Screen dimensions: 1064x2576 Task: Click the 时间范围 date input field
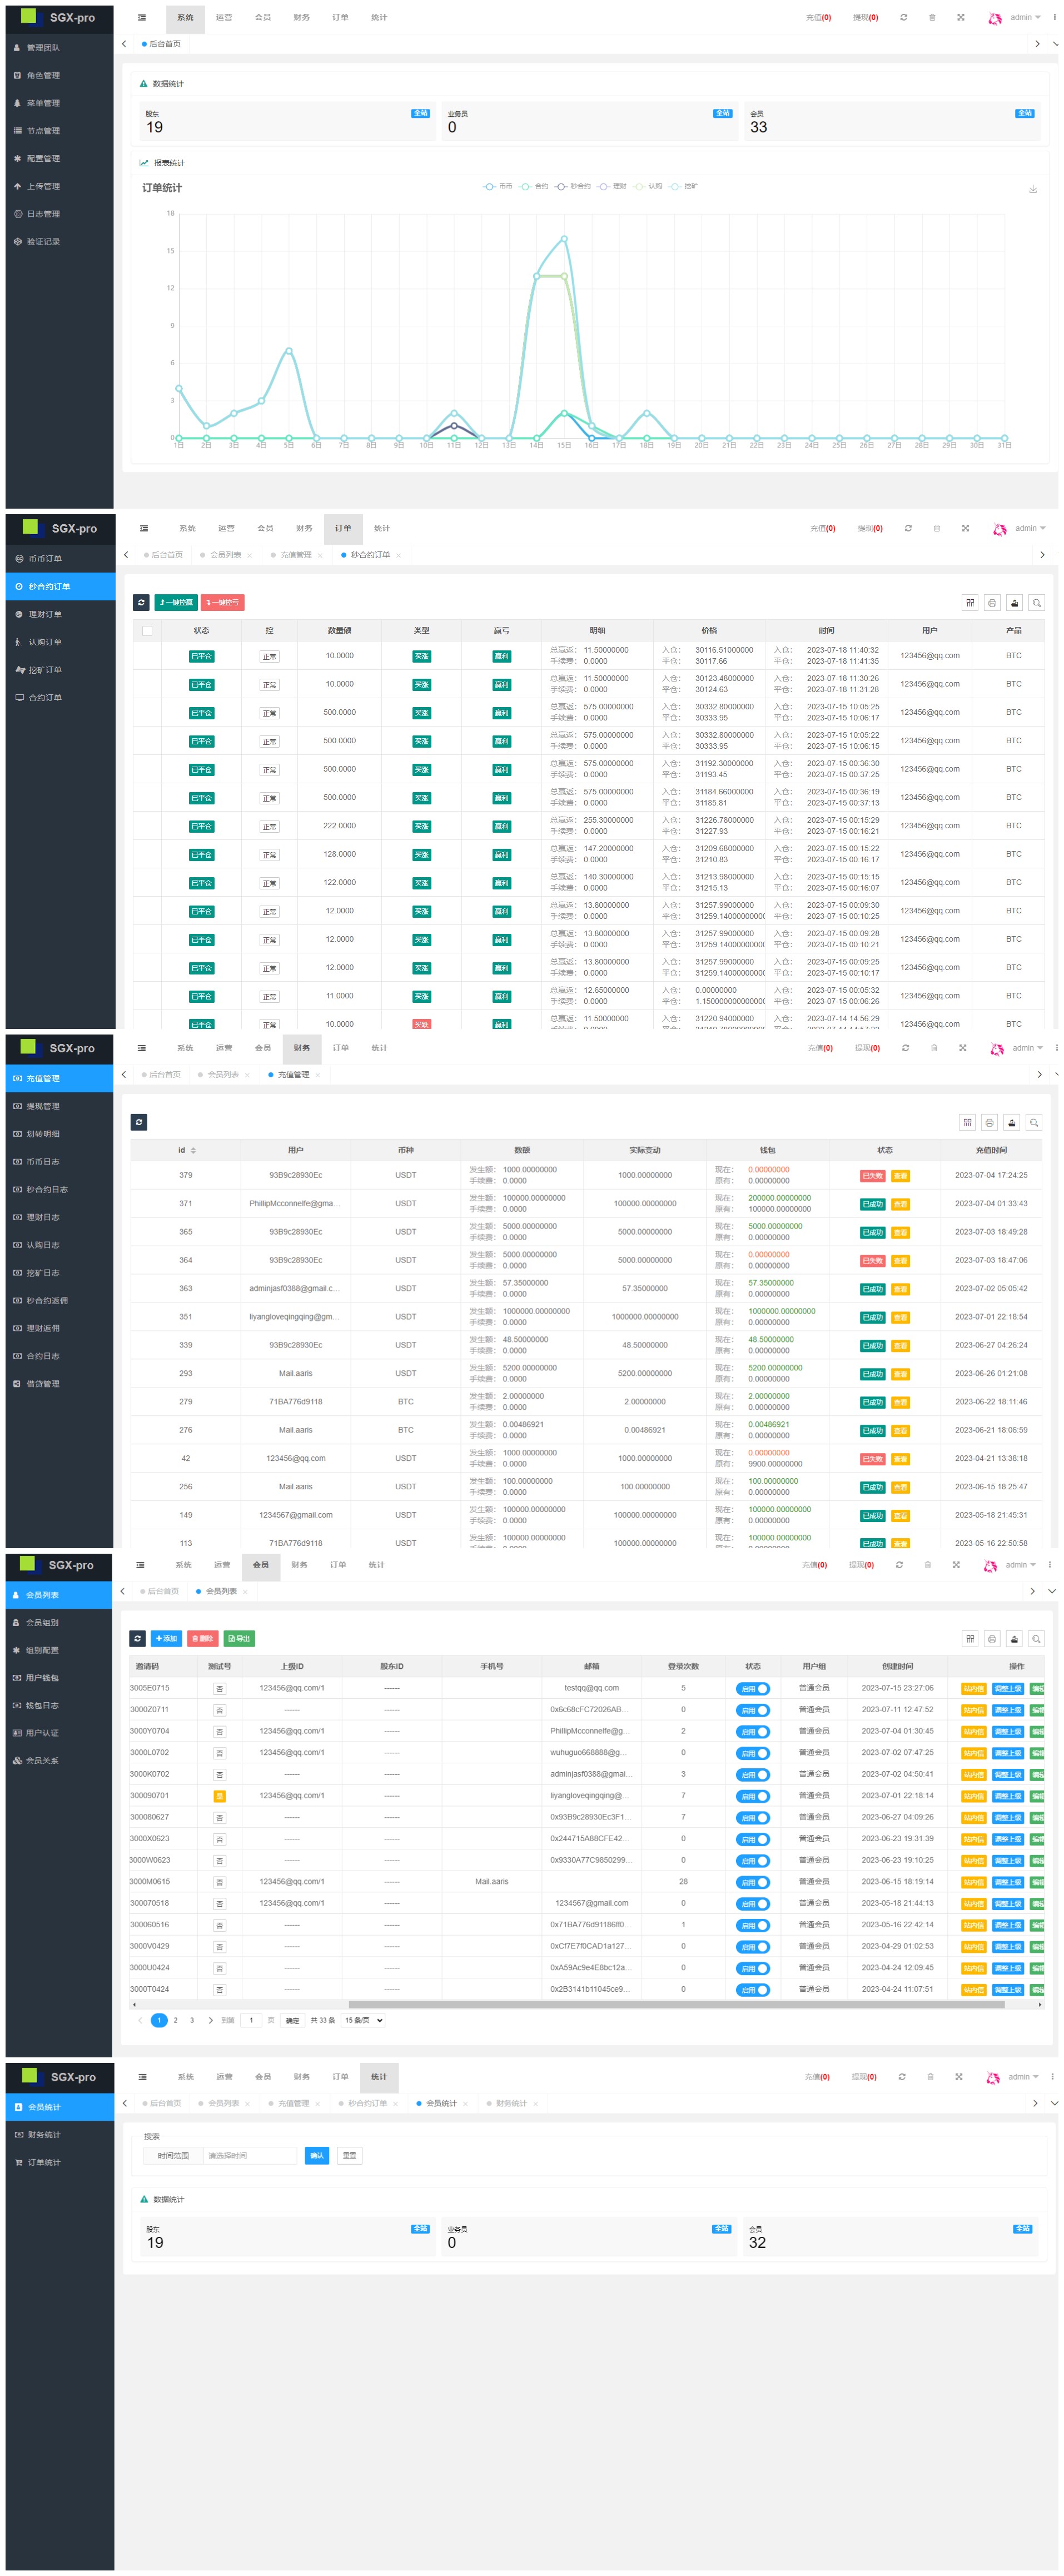(249, 2156)
